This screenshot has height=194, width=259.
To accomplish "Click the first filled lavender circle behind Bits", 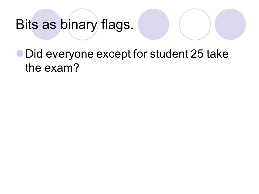I will 46,24.
